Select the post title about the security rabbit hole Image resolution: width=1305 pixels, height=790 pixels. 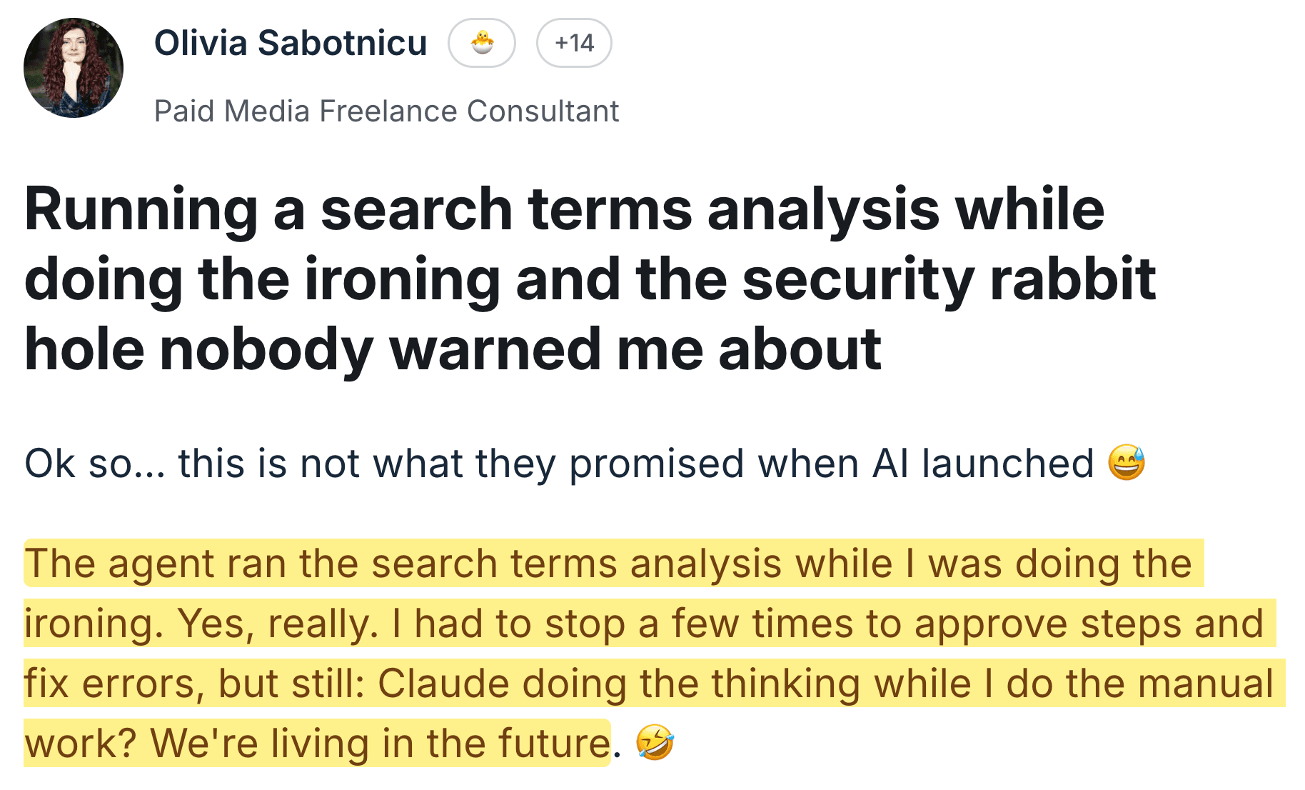500,279
